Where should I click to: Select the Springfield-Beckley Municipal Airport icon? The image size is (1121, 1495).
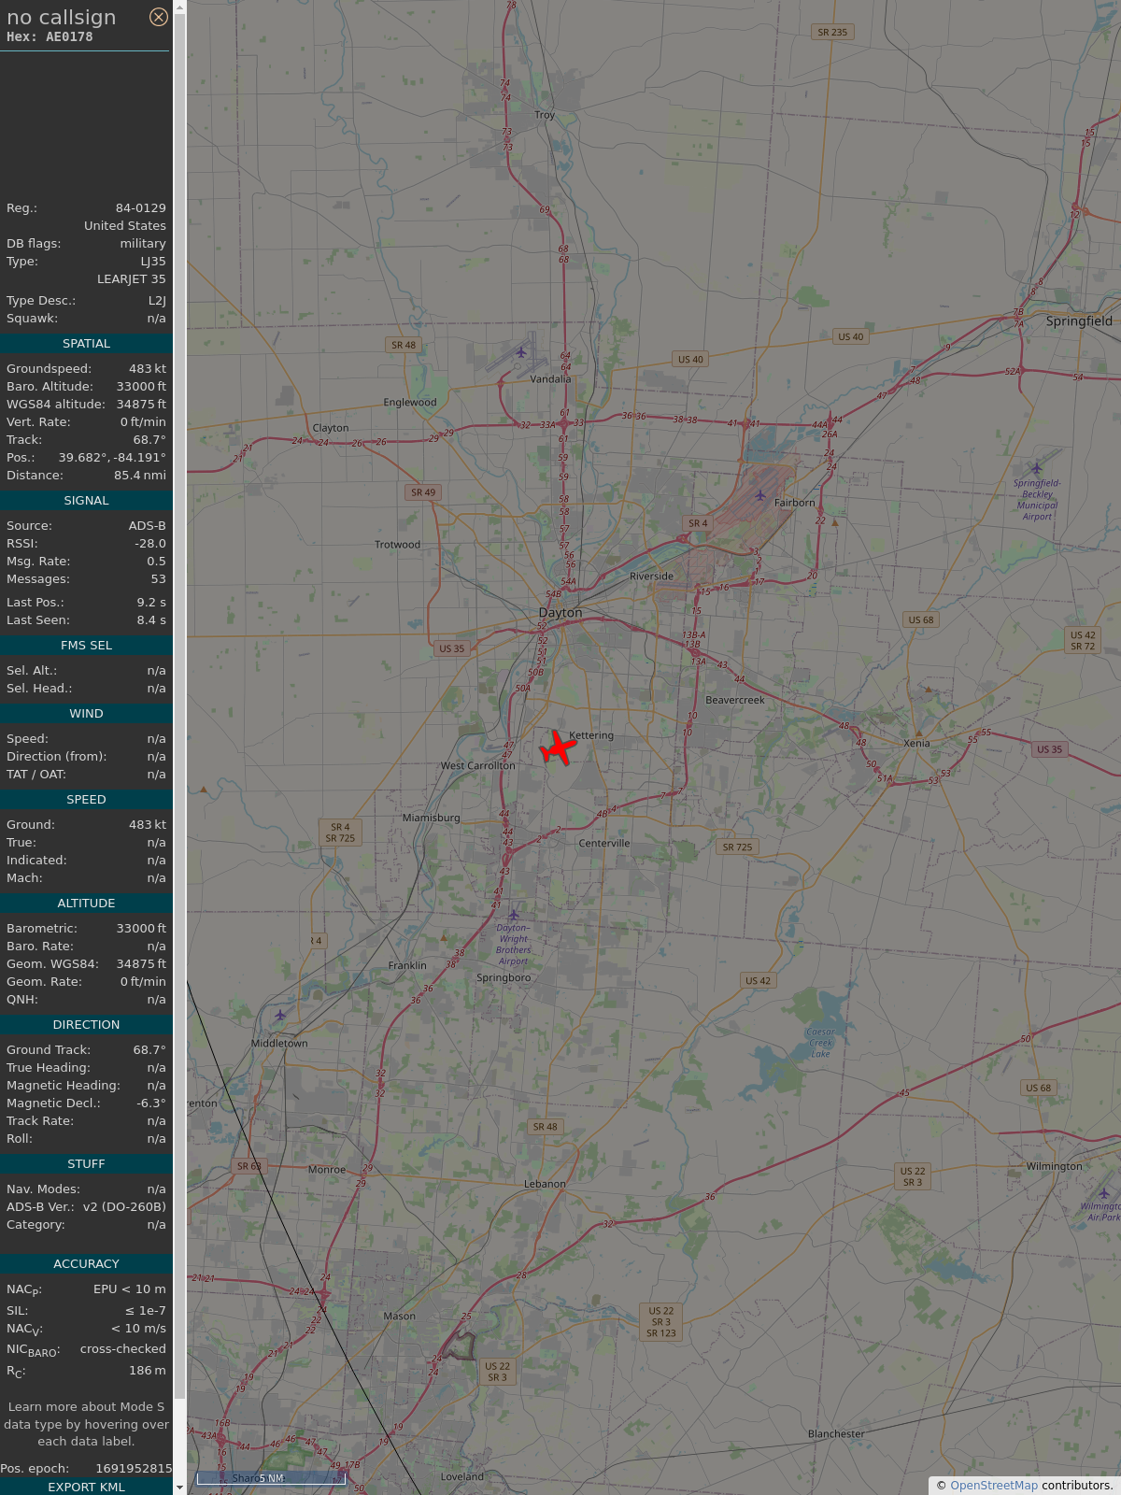point(1036,469)
